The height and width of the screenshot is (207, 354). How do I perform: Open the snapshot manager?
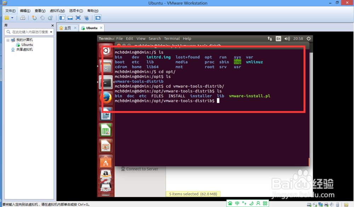[50, 18]
